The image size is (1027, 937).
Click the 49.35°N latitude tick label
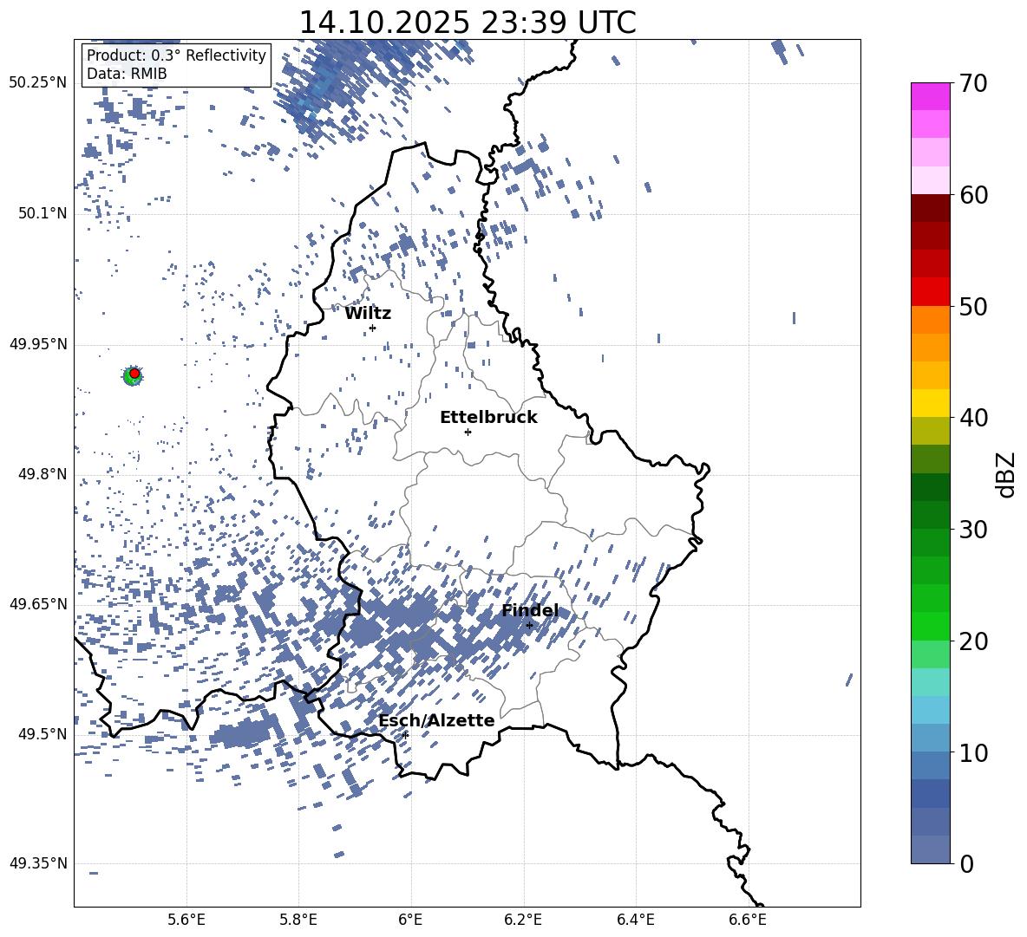coord(38,863)
